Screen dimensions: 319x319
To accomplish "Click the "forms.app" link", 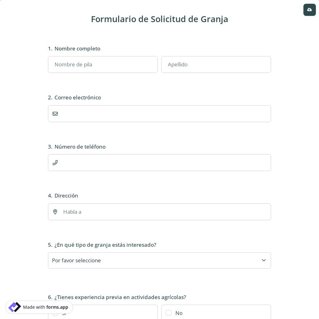I will tap(57, 307).
